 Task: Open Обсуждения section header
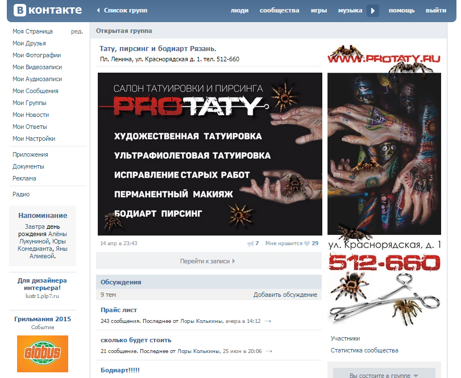point(121,282)
